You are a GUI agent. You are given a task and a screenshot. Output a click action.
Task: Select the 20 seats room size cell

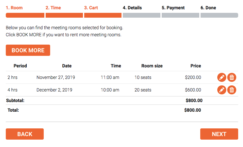point(143,90)
